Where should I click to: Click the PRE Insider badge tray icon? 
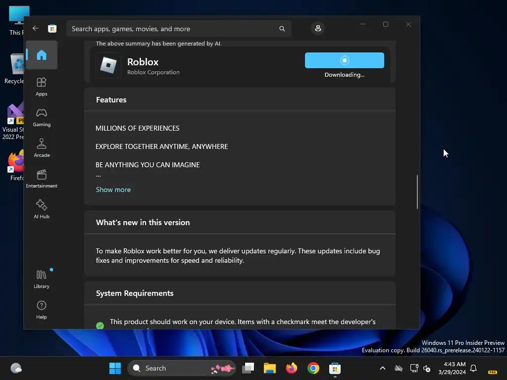[493, 372]
